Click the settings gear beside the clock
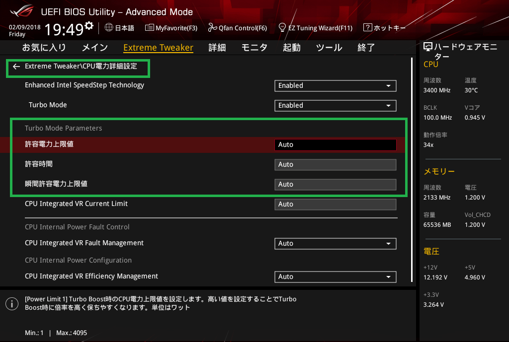Image resolution: width=509 pixels, height=342 pixels. click(89, 25)
